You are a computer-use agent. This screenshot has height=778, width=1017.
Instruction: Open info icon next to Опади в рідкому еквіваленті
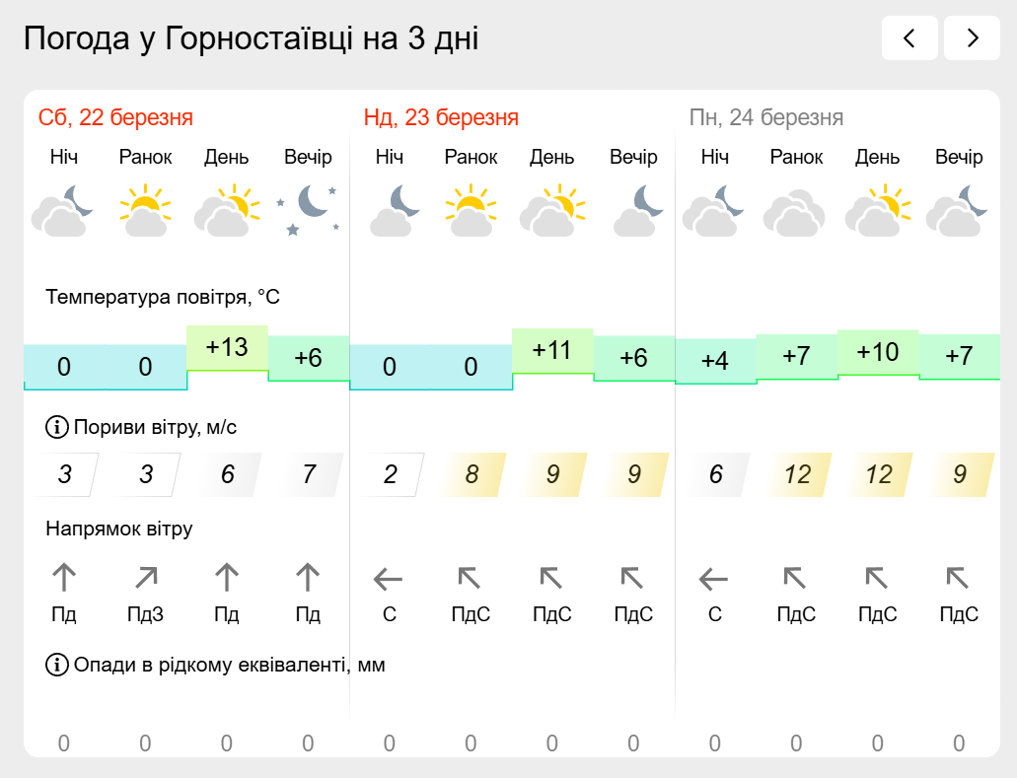[57, 665]
